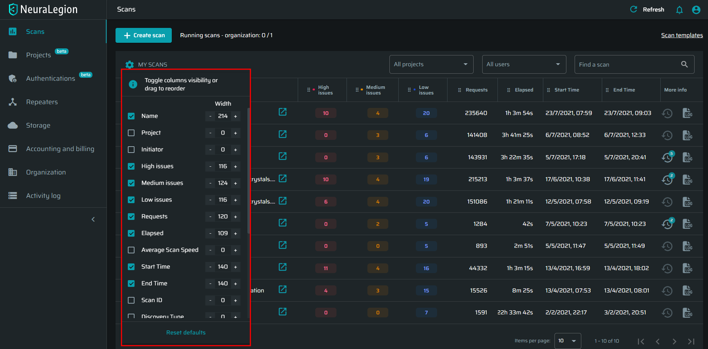Viewport: 708px width, 349px height.
Task: Click the search magnifier in Find a scan
Action: pos(685,64)
